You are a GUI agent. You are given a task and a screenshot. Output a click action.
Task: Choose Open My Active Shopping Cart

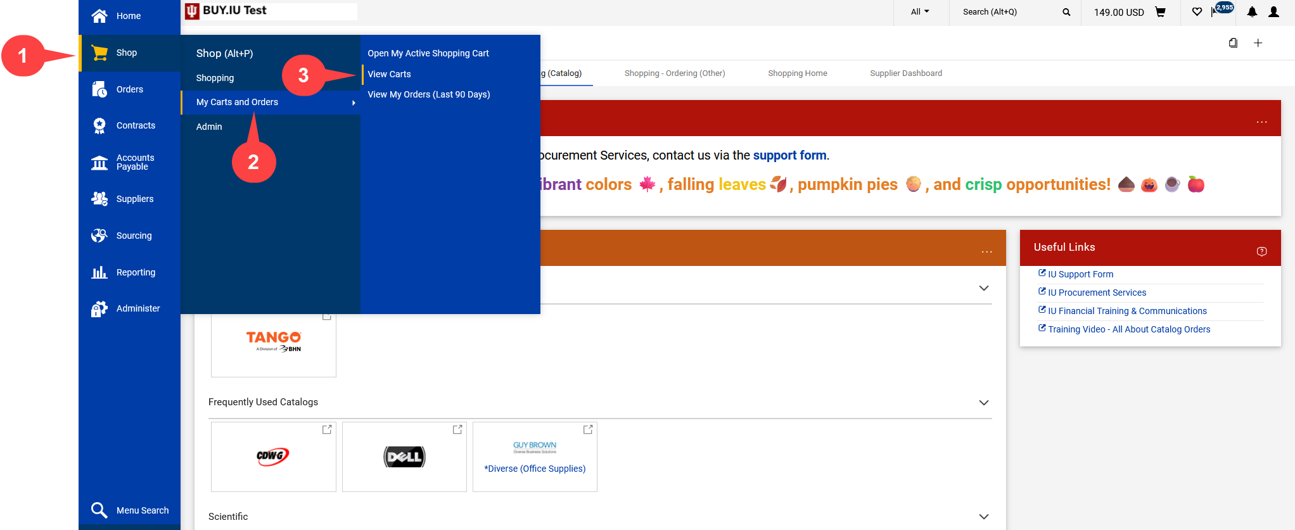[x=428, y=53]
